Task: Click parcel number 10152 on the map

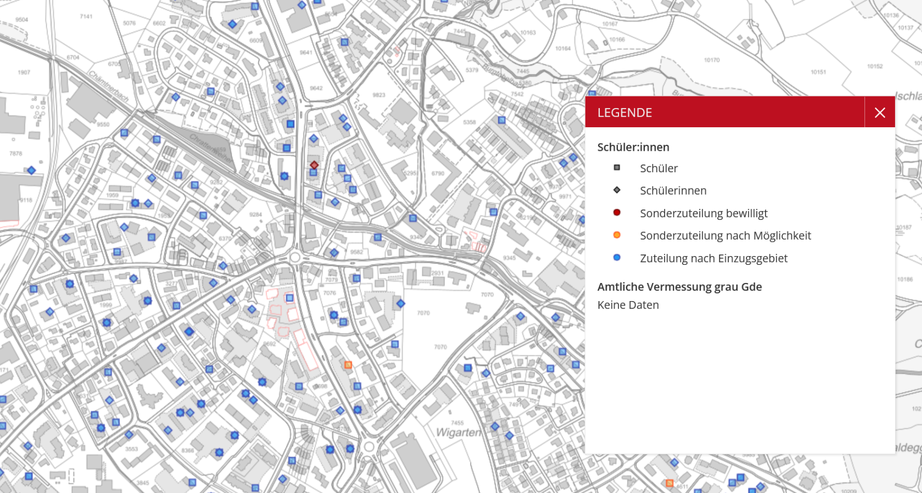Action: 875,66
